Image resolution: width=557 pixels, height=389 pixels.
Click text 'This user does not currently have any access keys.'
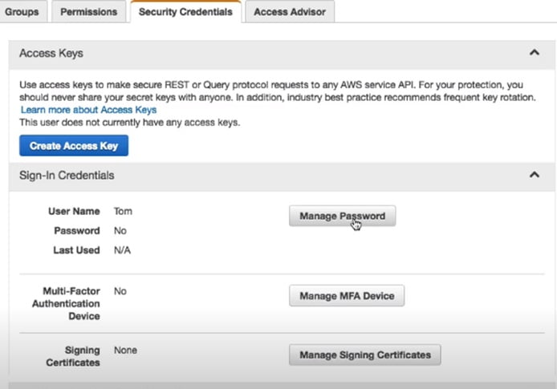tap(130, 123)
